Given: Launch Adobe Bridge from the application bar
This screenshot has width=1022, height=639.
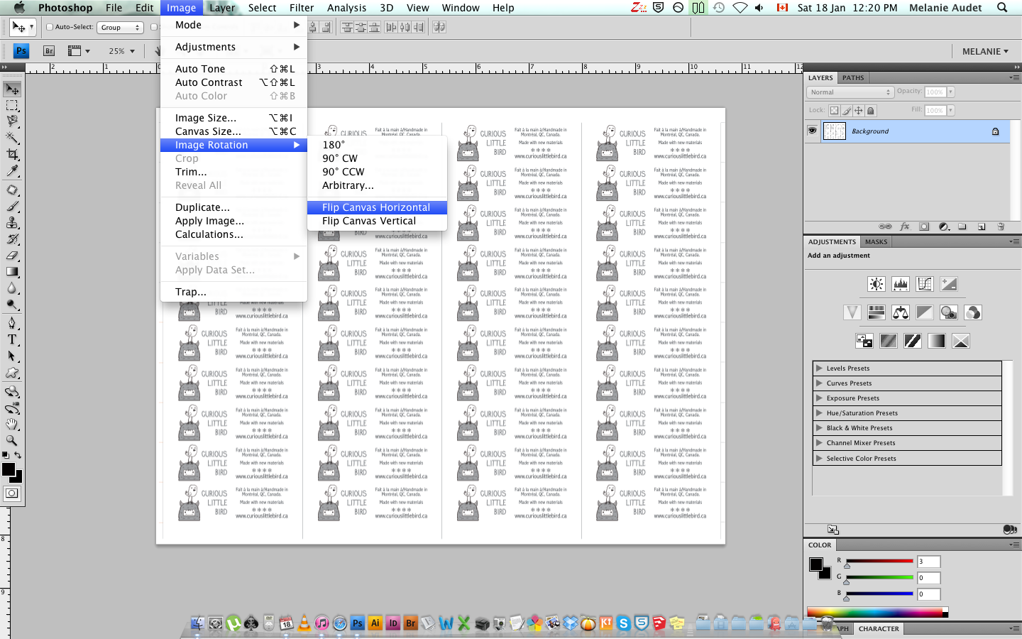Looking at the screenshot, I should tap(49, 51).
